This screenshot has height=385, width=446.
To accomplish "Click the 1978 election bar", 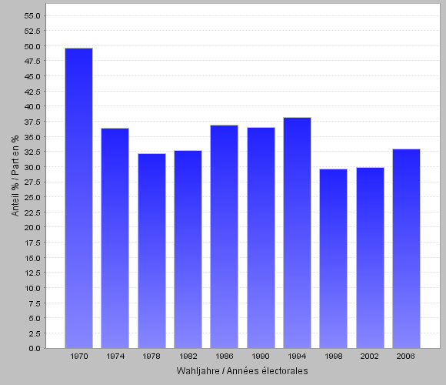I will [x=152, y=251].
